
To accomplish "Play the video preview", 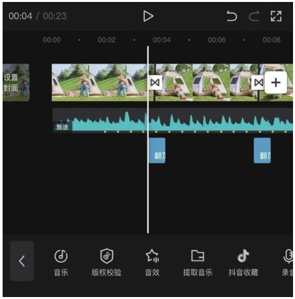I will click(148, 16).
